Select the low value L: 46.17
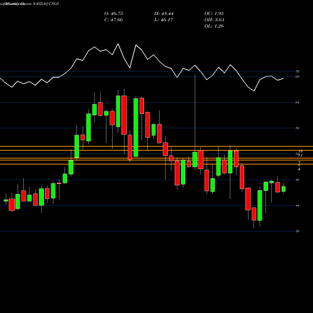The image size is (313, 313). (163, 20)
